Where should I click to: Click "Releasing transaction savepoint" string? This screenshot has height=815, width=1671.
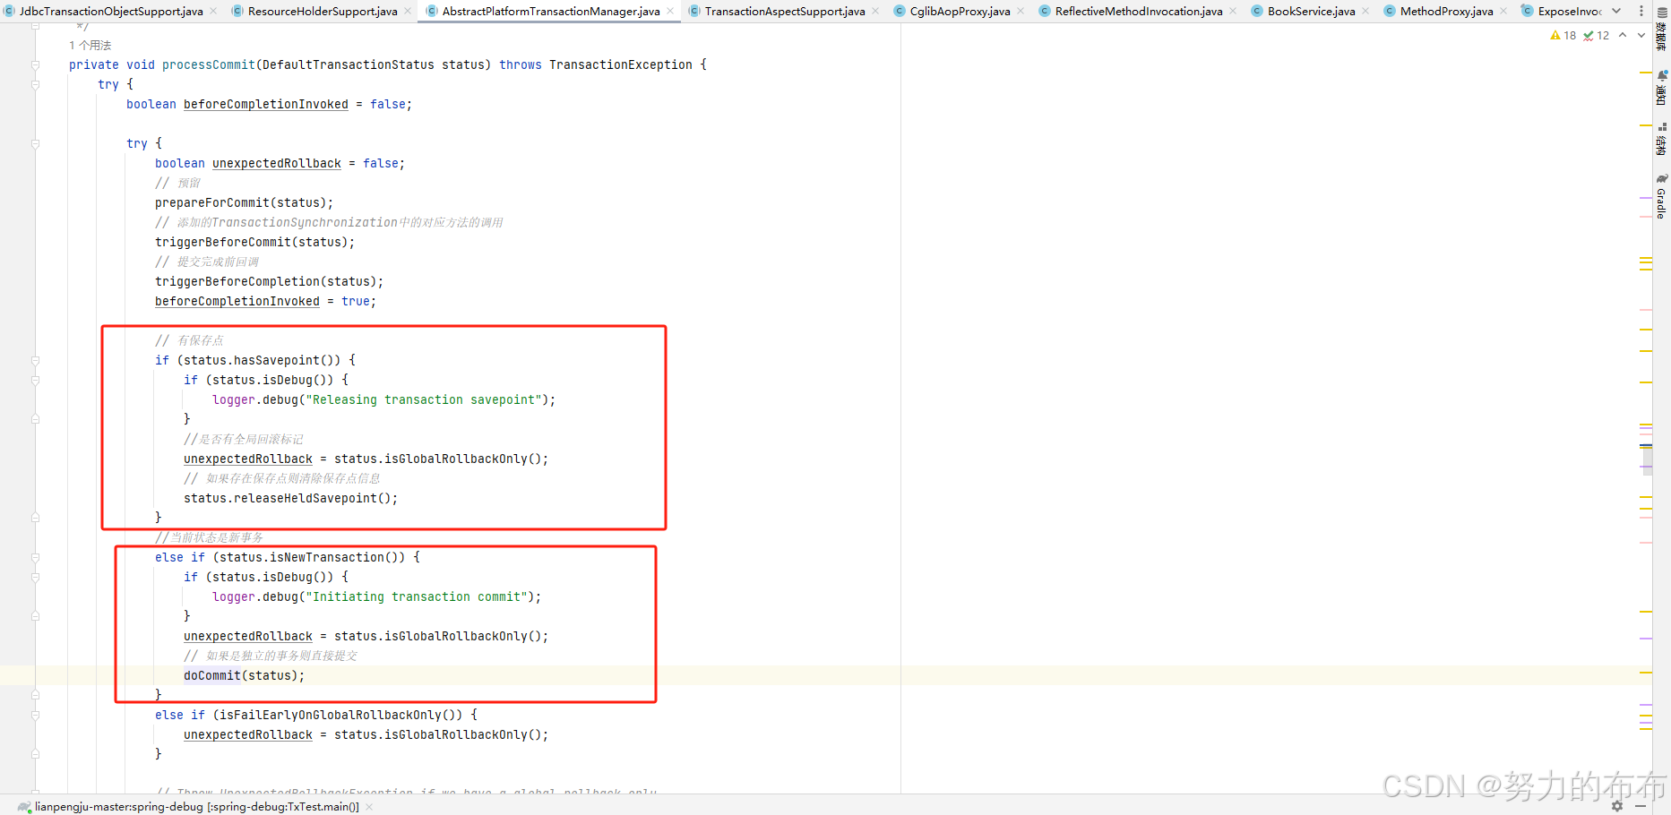tap(424, 399)
